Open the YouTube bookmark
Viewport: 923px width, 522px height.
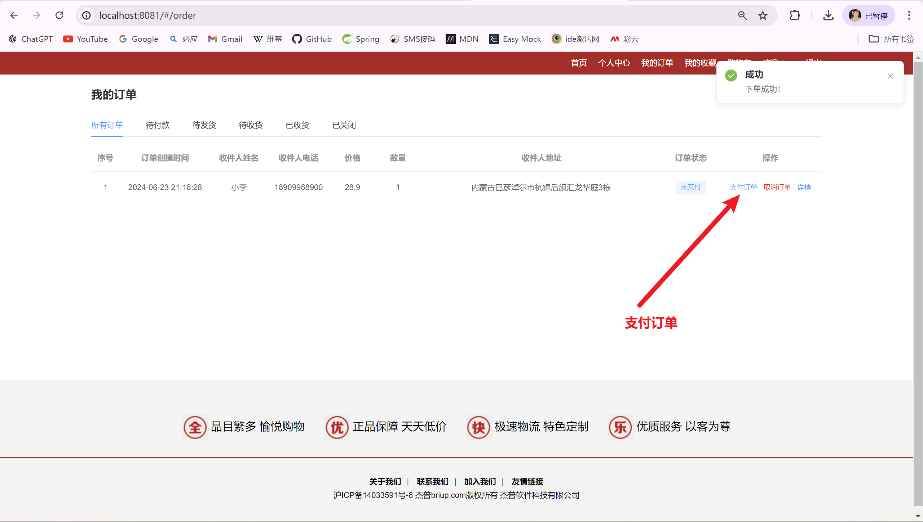point(85,39)
